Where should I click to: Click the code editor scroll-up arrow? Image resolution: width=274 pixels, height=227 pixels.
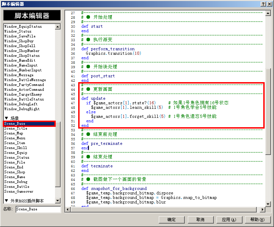[268, 13]
